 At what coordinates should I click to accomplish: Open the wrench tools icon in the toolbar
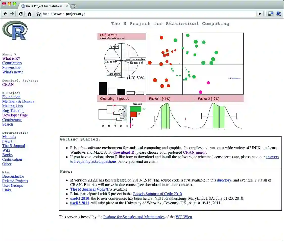click(x=278, y=14)
